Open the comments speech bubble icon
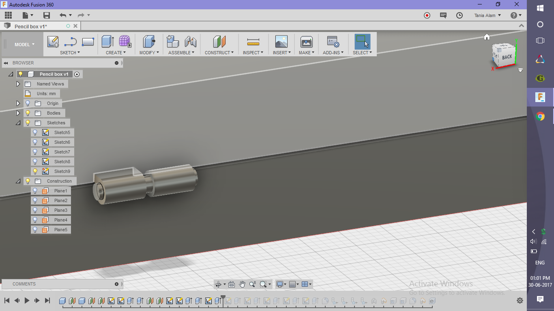 click(x=443, y=15)
